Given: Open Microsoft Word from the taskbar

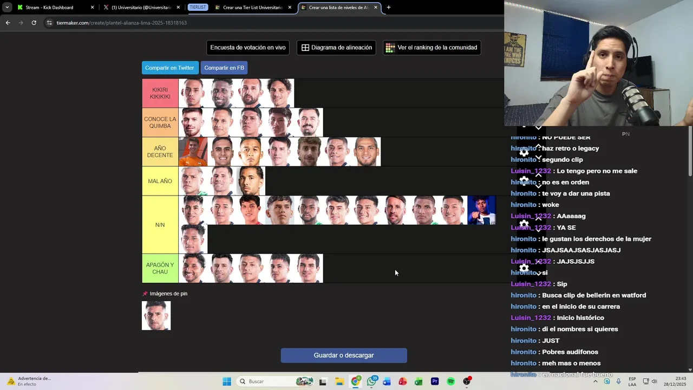Looking at the screenshot, I should click(x=387, y=381).
